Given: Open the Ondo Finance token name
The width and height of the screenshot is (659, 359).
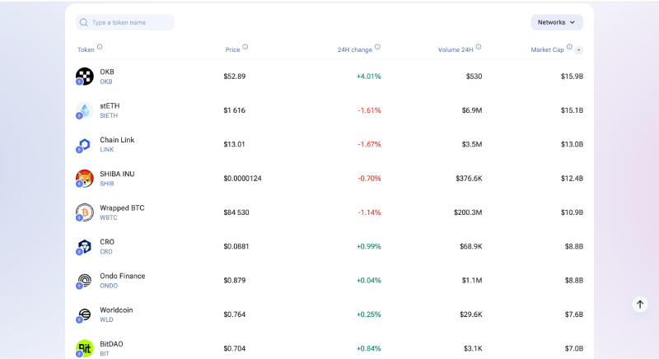Looking at the screenshot, I should pyautogui.click(x=122, y=276).
